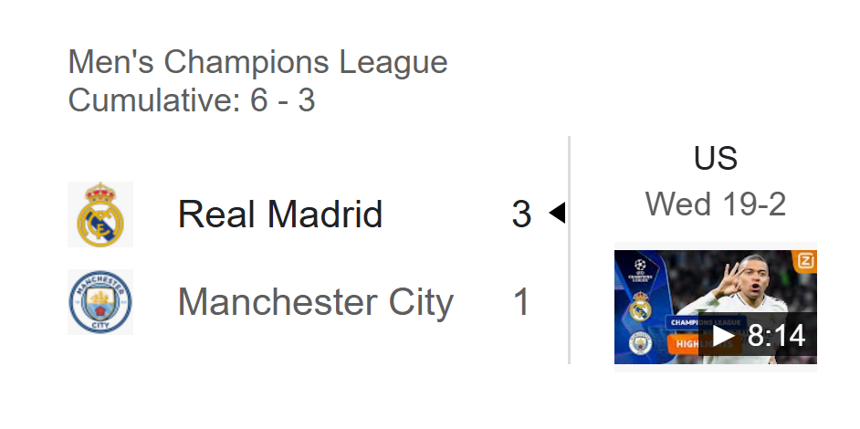
Task: Click the Manchester City crest logo
Action: [x=100, y=302]
